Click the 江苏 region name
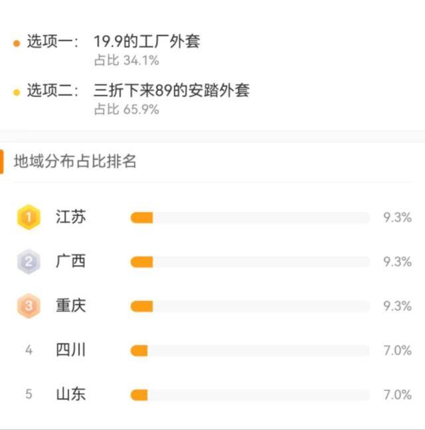This screenshot has height=430, width=425. coord(71,217)
